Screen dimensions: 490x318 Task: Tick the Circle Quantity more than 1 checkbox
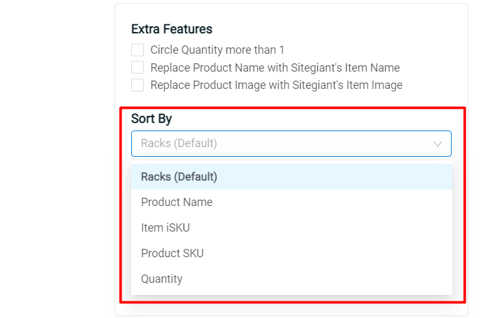(138, 50)
